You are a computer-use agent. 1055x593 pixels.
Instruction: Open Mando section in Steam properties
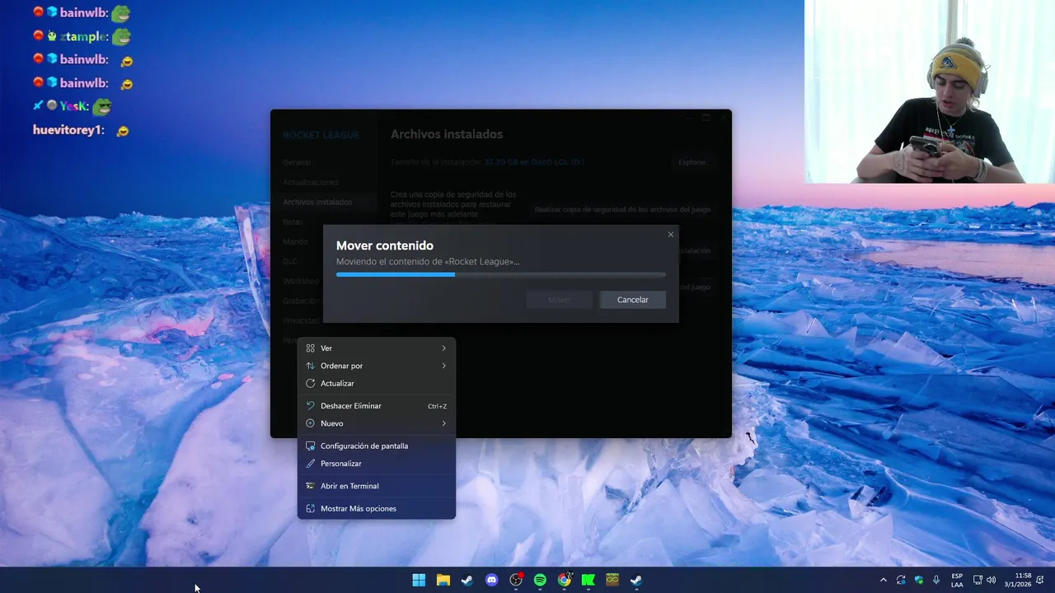pos(295,241)
